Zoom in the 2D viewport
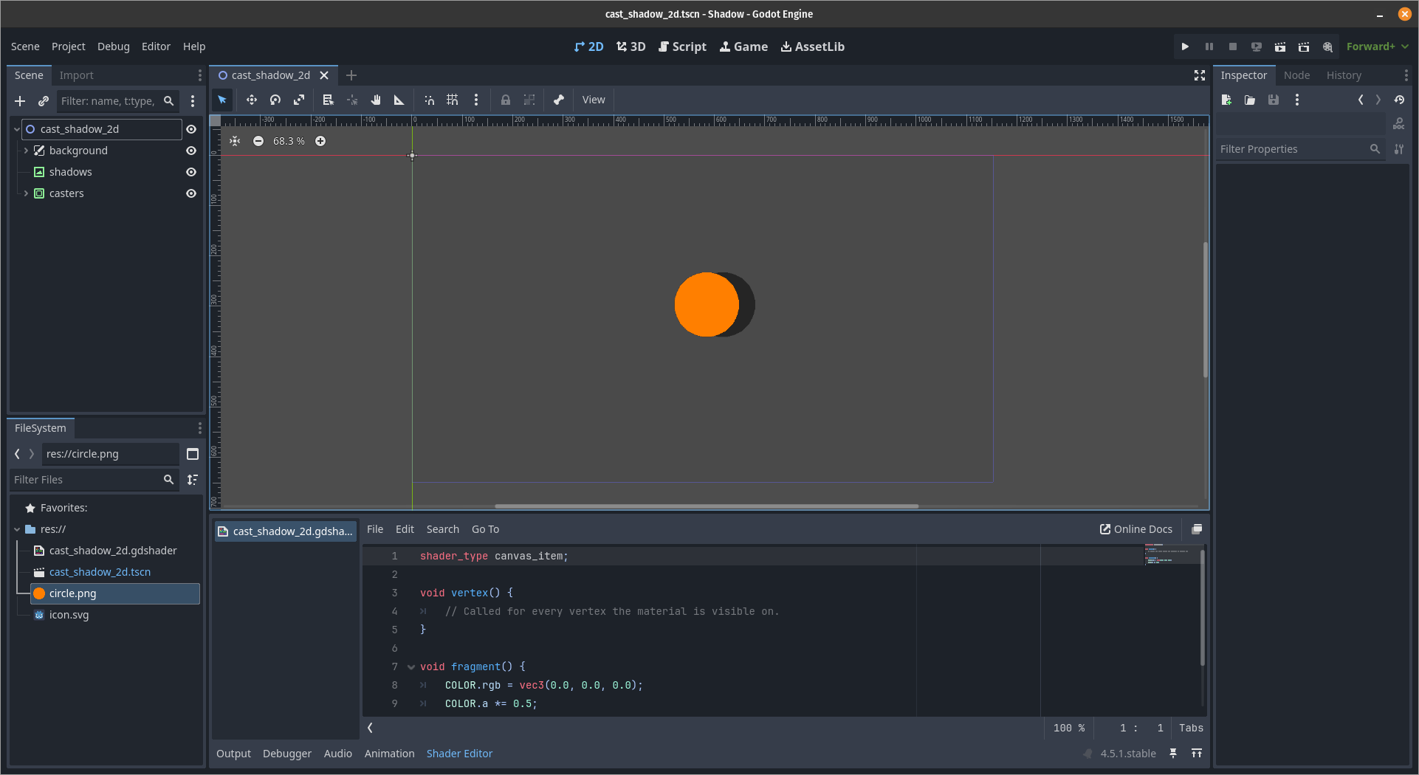 click(x=320, y=141)
